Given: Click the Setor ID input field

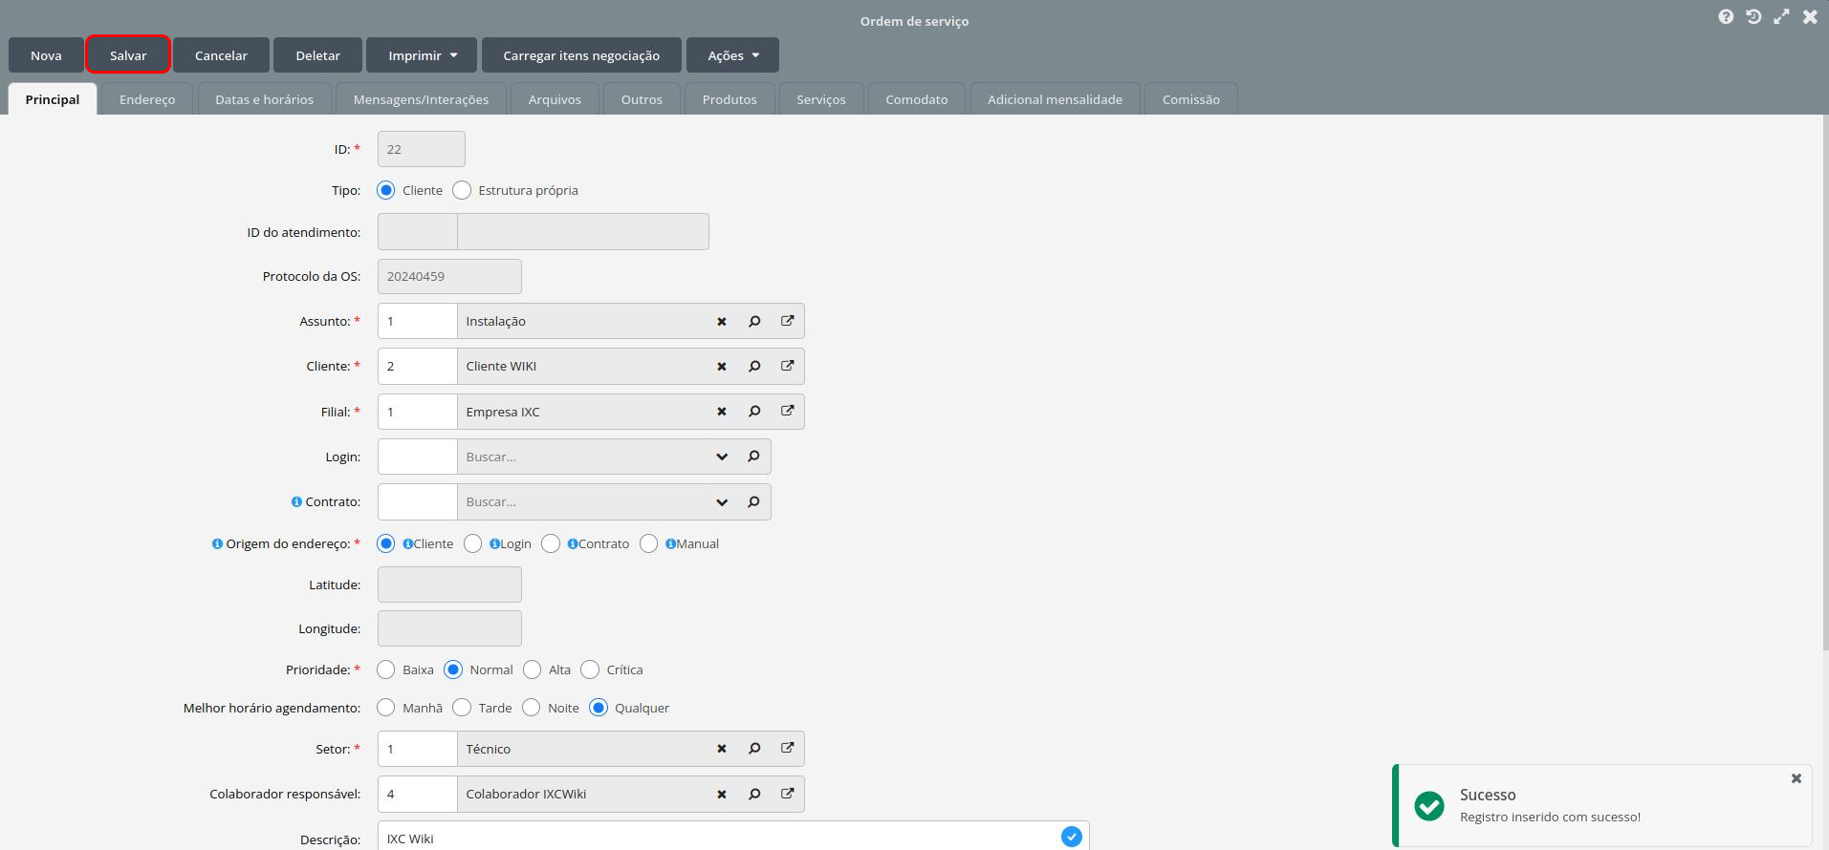Looking at the screenshot, I should [x=418, y=749].
